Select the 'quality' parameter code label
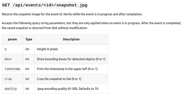 click(11, 89)
